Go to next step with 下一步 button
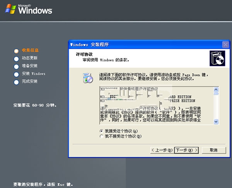 [x=186, y=150]
